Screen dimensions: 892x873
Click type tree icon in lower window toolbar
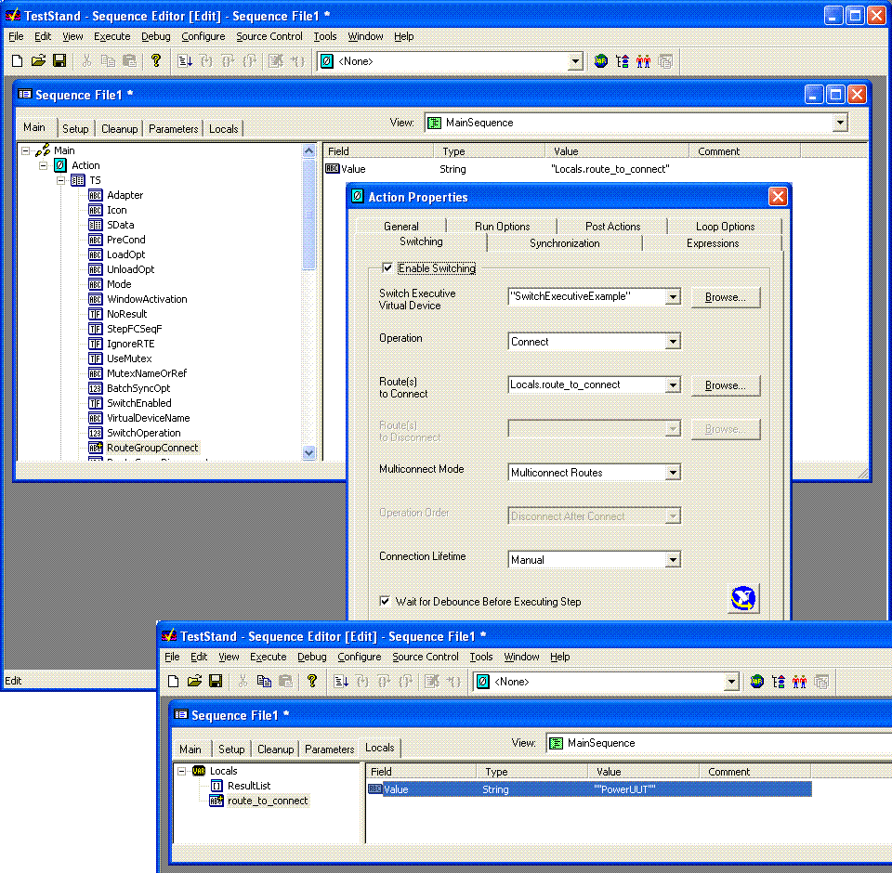(779, 682)
